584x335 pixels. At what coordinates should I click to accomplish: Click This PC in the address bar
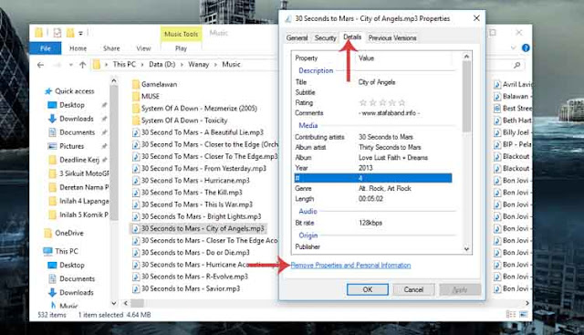(124, 64)
